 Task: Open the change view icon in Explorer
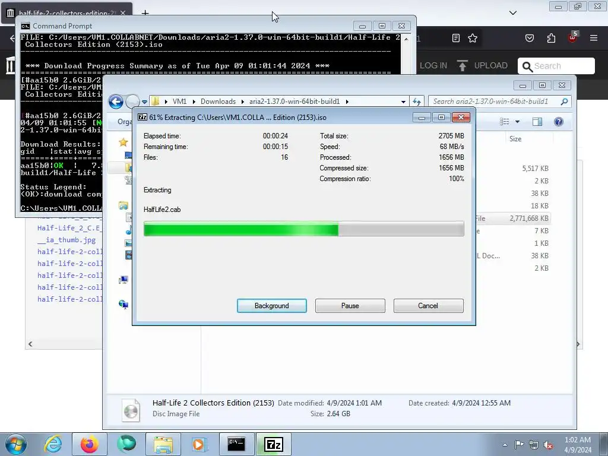pos(505,122)
